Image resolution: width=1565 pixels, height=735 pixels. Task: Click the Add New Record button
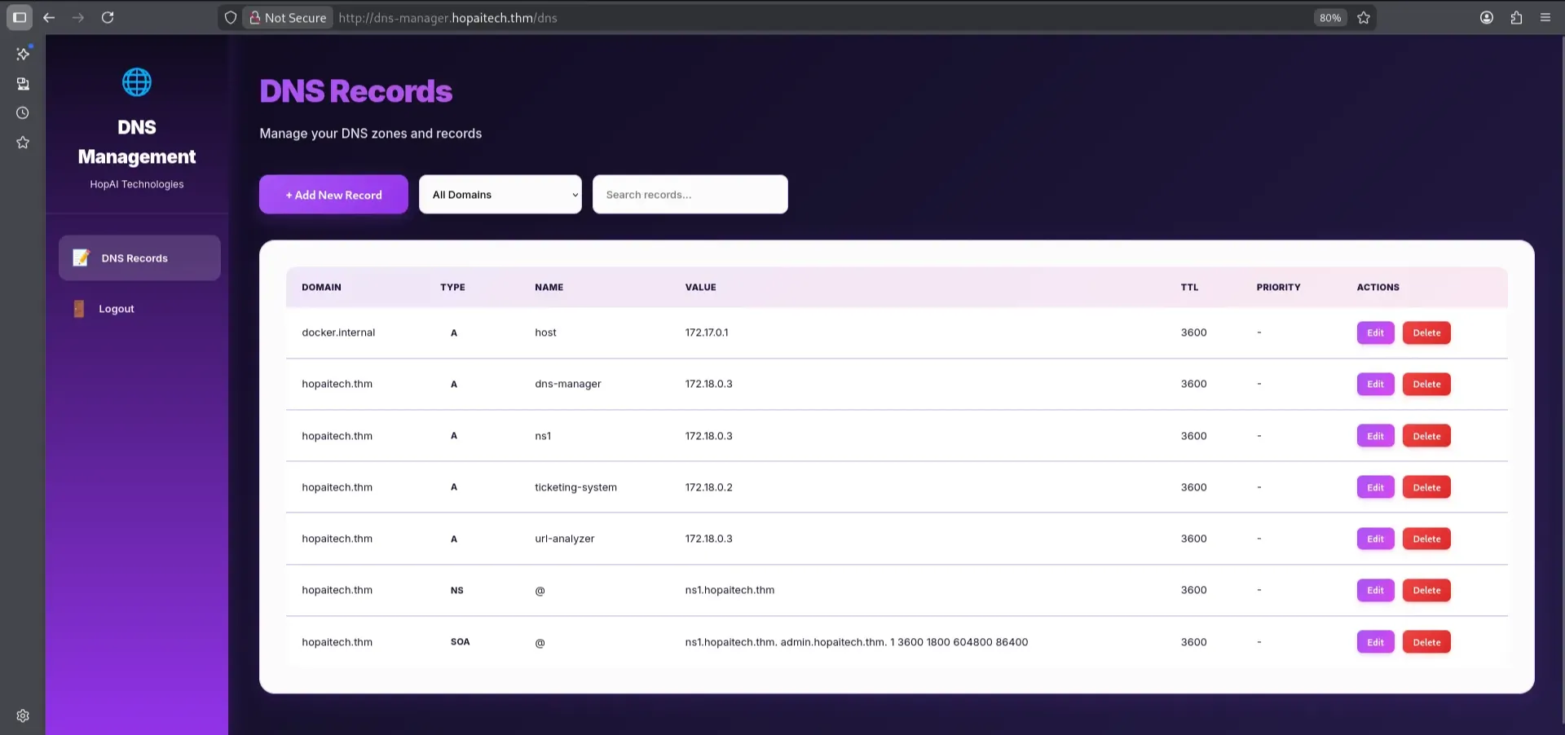pyautogui.click(x=333, y=195)
